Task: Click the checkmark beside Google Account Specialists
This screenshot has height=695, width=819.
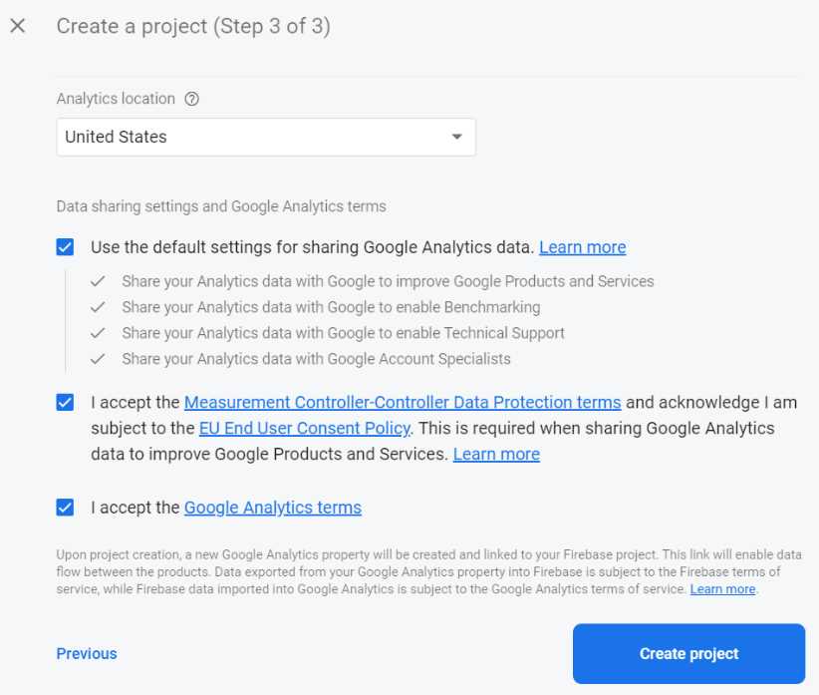Action: [98, 358]
